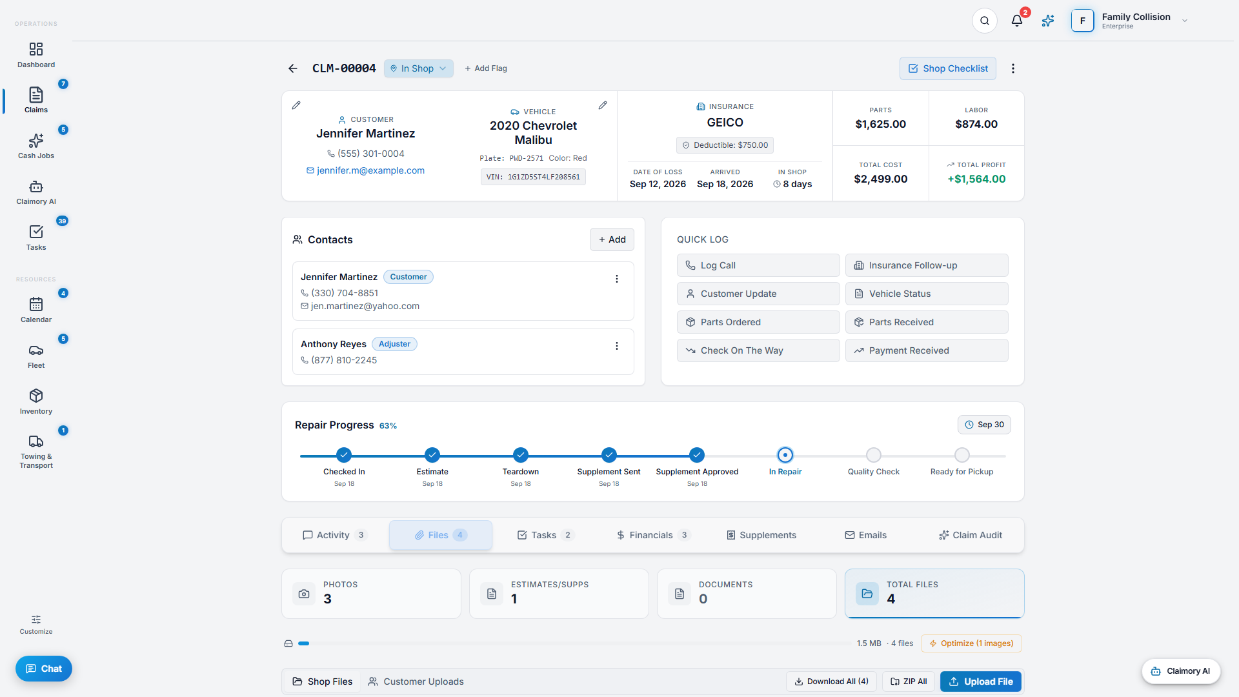Open Inventory in the sidebar
Image resolution: width=1239 pixels, height=697 pixels.
coord(36,402)
